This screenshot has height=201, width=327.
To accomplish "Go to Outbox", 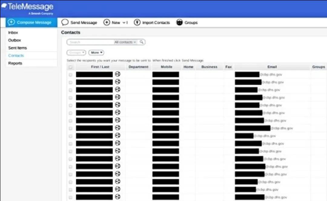I will coord(15,40).
